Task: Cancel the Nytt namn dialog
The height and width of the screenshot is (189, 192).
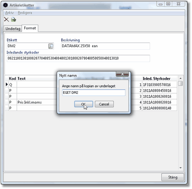Action: point(104,104)
